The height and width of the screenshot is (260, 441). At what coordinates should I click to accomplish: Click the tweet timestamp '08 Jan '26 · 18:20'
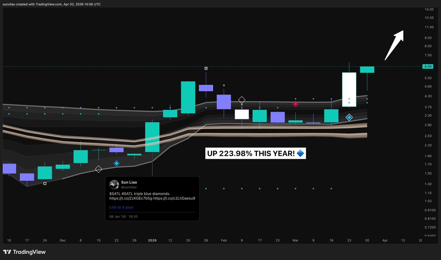123,217
